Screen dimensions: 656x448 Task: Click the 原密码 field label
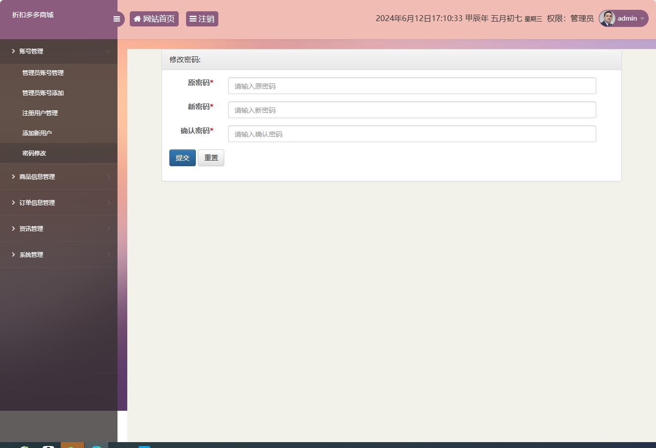pyautogui.click(x=201, y=83)
